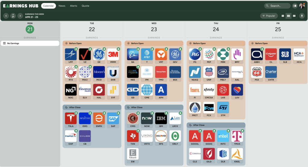Open the Freeport FCX tile
This screenshot has height=167, width=308.
(209, 109)
